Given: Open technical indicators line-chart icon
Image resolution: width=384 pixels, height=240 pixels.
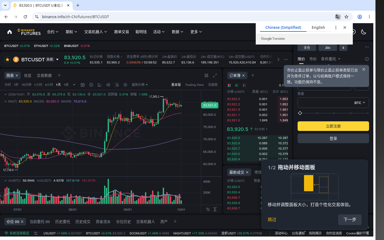Looking at the screenshot, I should click(x=100, y=85).
